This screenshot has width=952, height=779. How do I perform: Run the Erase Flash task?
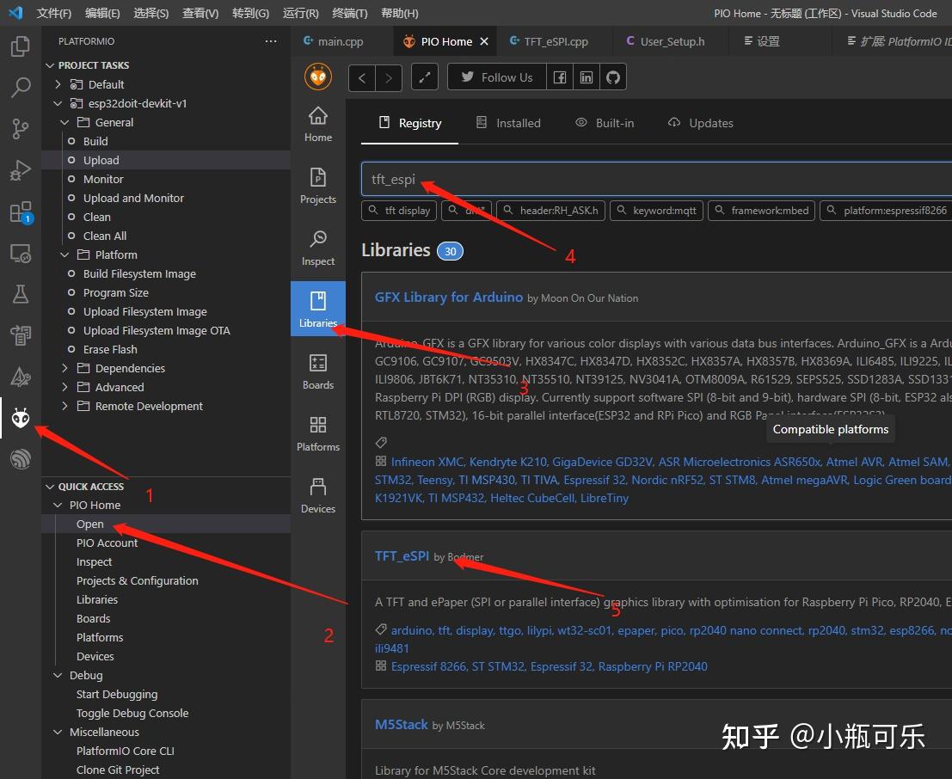[166, 349]
